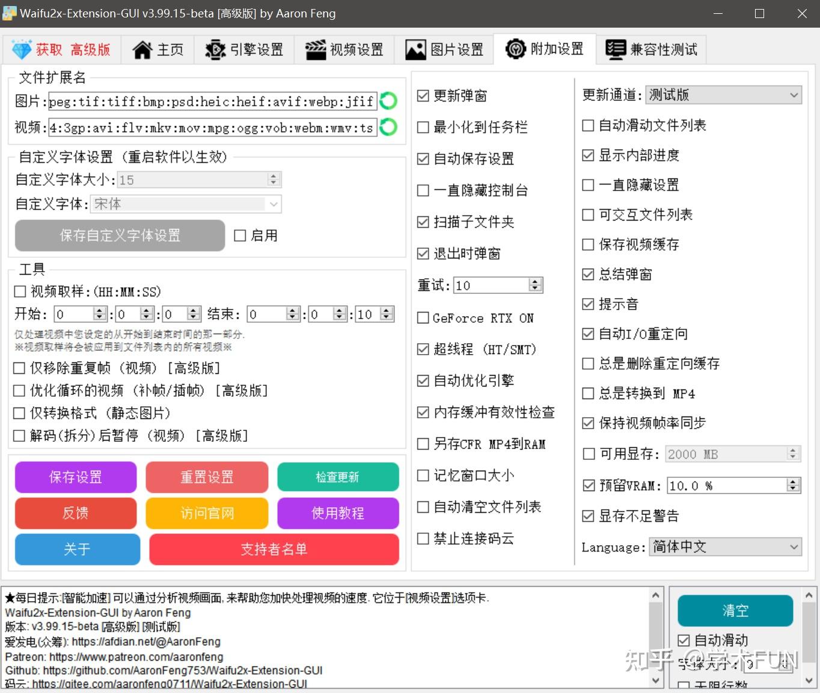Open the 更新通道 channel dropdown
Image resolution: width=820 pixels, height=693 pixels.
pos(792,94)
